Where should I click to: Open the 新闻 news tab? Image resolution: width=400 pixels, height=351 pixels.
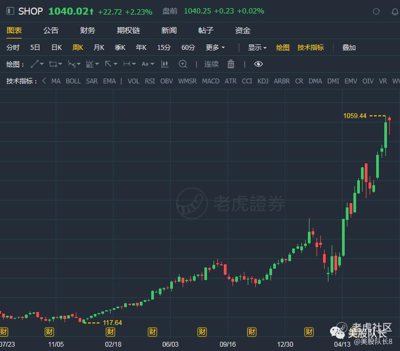(x=169, y=30)
